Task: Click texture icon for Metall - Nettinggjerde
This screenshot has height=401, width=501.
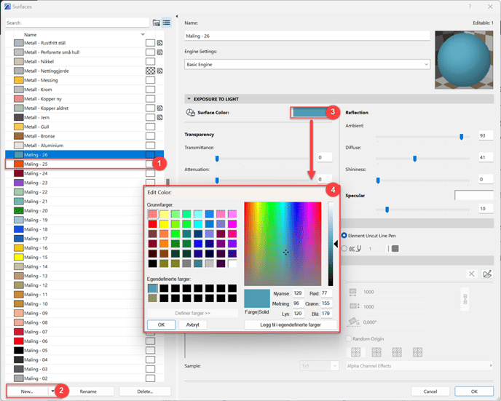Action: 159,71
